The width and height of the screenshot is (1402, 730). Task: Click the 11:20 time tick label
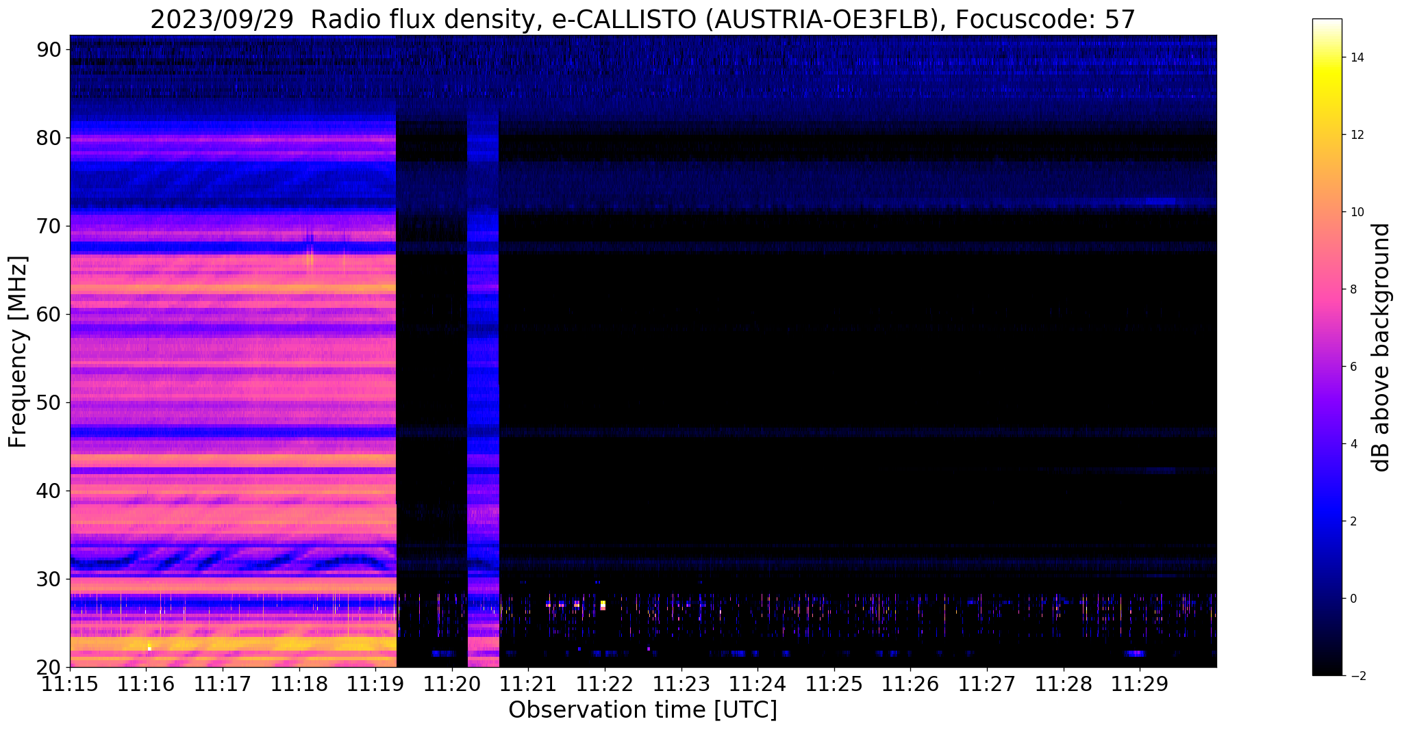coord(452,684)
